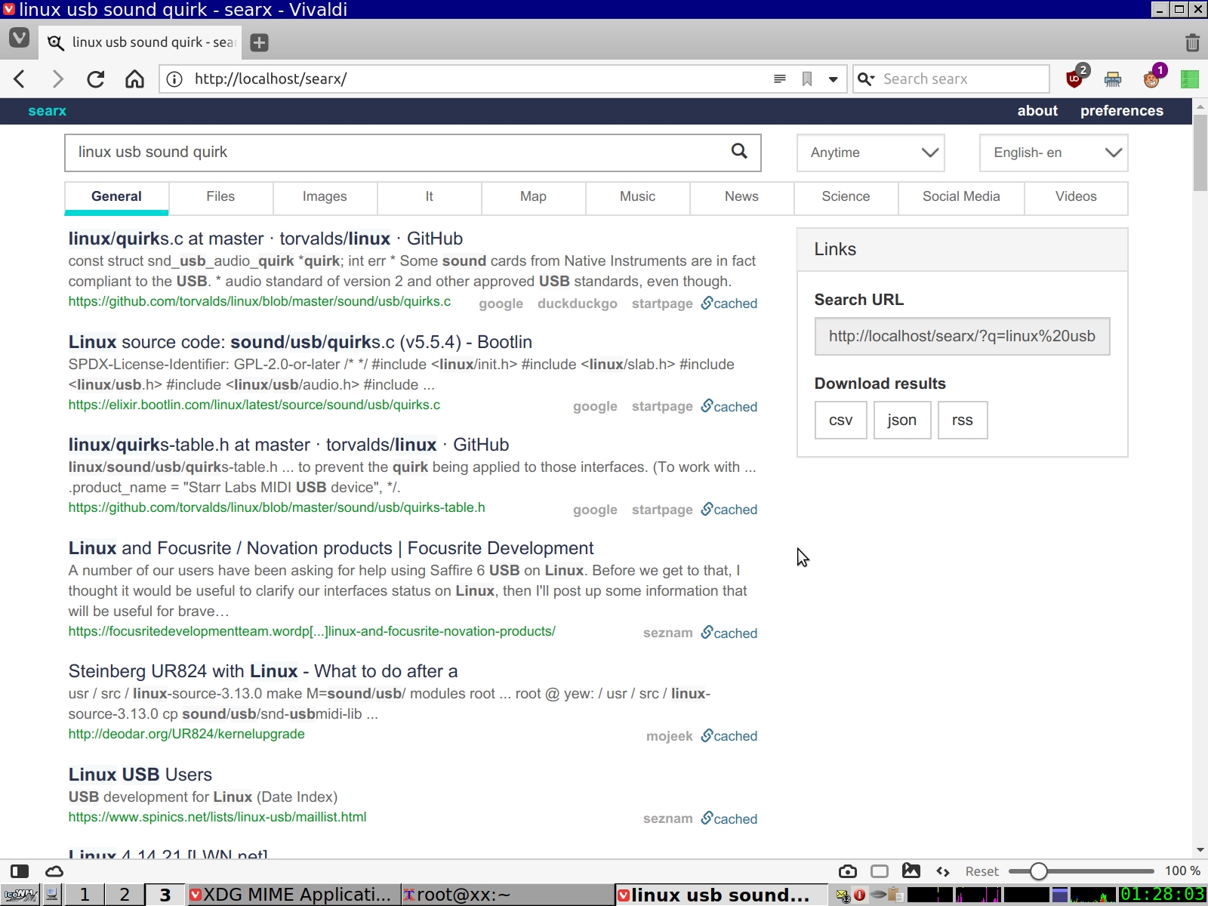The image size is (1208, 906).
Task: Expand the Anytime time range dropdown
Action: click(x=871, y=153)
